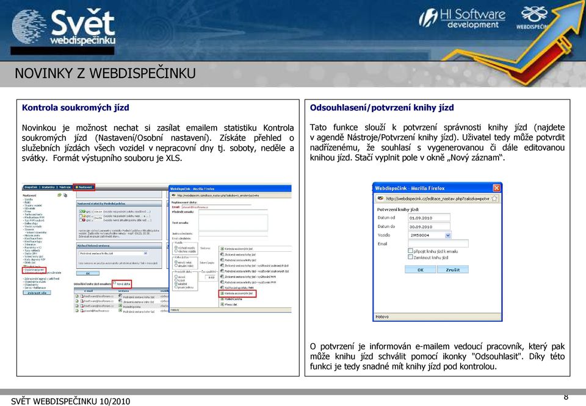The height and width of the screenshot is (406, 586).
Task: Open the Nastavení tab
Action: coord(84,187)
